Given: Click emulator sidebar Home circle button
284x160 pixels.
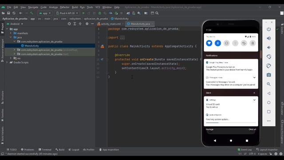Looking at the screenshot, I should tap(269, 103).
